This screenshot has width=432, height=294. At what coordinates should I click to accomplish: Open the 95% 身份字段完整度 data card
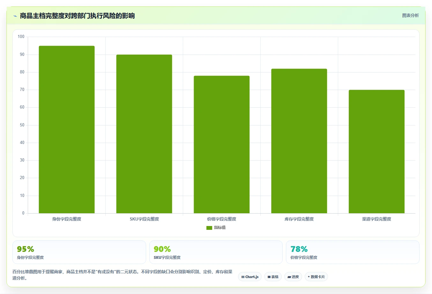79,252
